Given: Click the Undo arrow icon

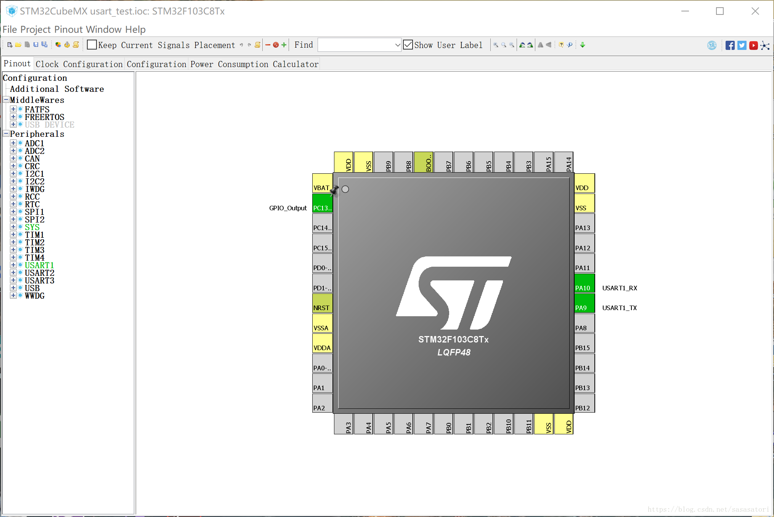Looking at the screenshot, I should (241, 45).
